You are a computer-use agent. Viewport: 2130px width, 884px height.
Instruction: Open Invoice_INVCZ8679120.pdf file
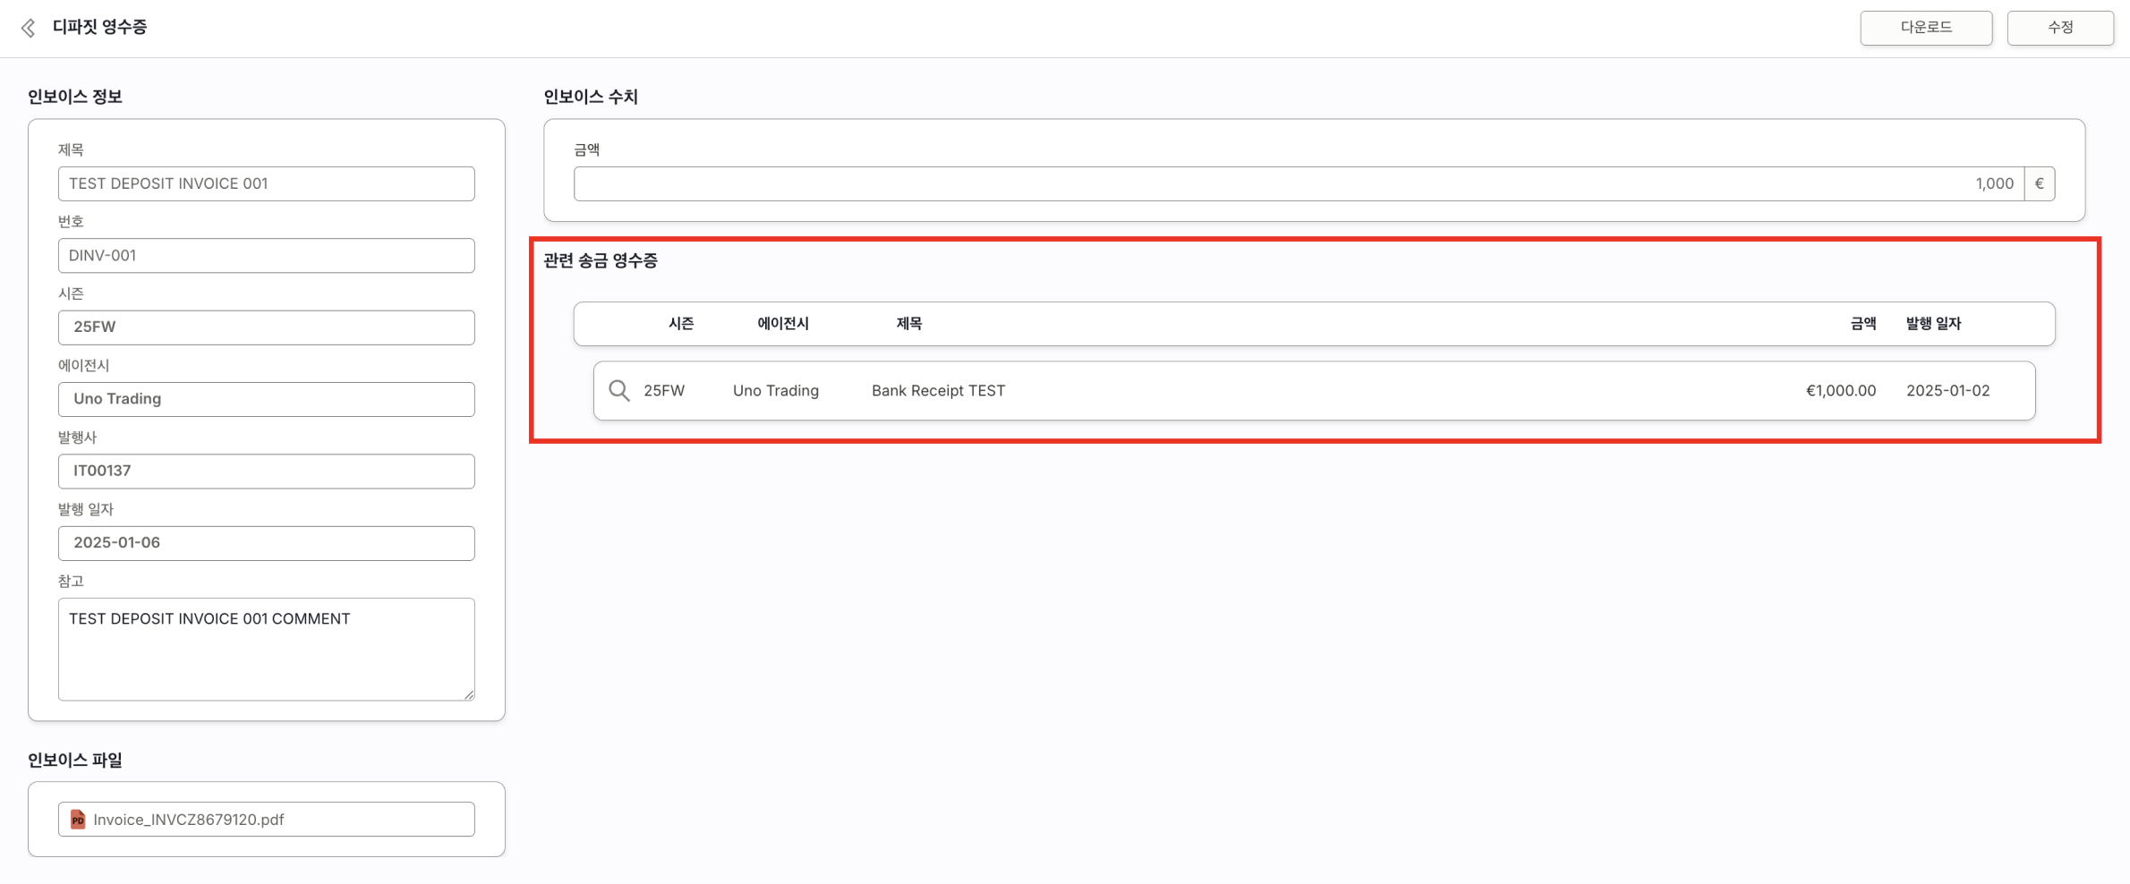189,820
